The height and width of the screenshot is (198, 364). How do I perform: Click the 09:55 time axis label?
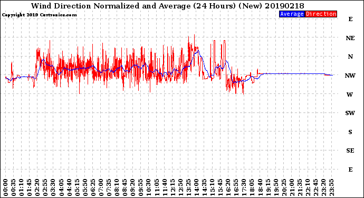(141, 187)
